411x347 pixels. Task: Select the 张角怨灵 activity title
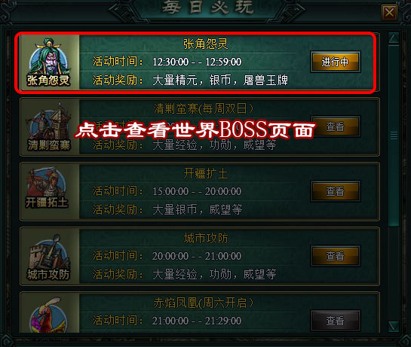tap(205, 44)
